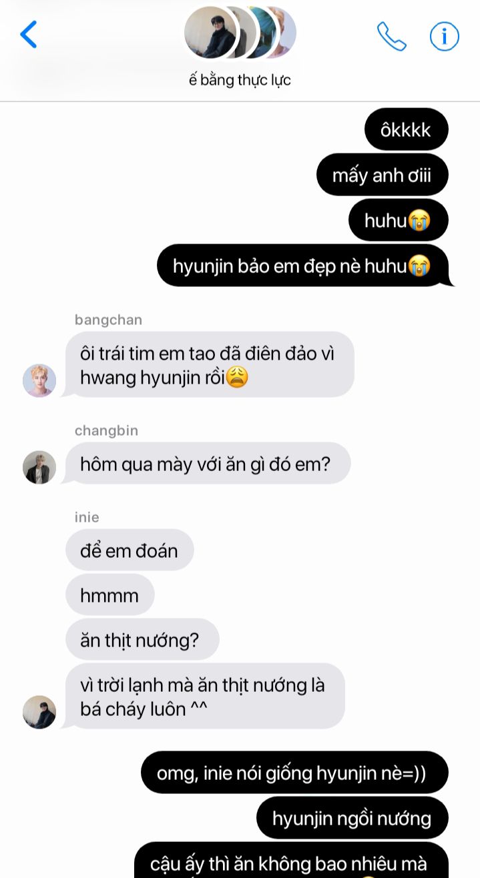Tap the blue back chevron

pos(28,34)
